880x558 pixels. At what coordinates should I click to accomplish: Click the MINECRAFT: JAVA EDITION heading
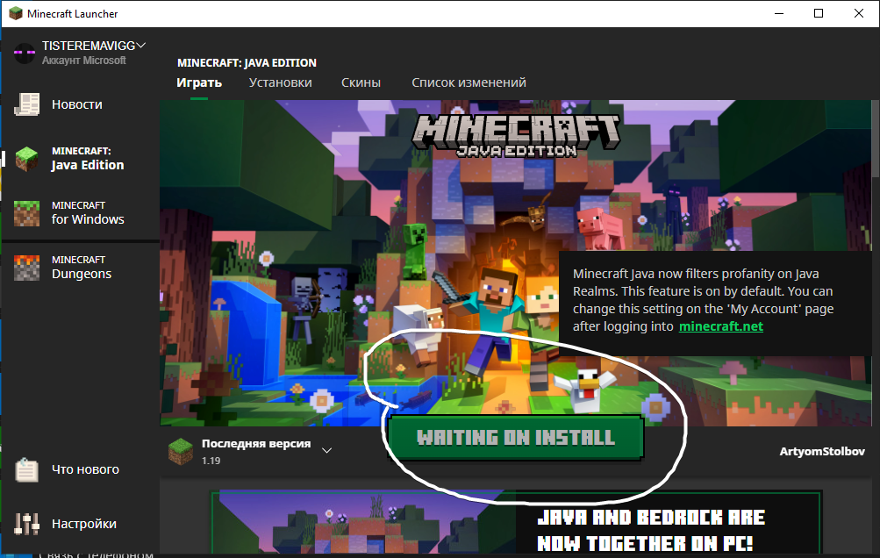[247, 63]
